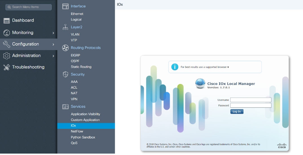Select the highlighted IOx menu entry
Screen dimensions: 303x155
86,126
